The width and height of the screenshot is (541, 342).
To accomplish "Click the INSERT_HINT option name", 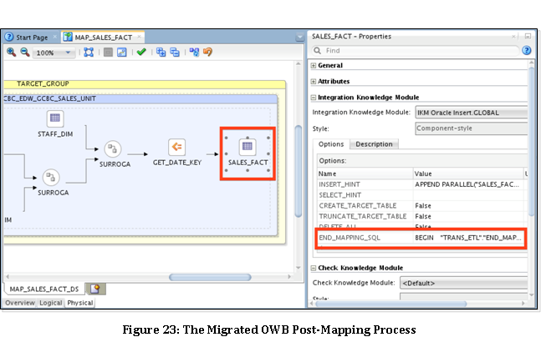I will (x=339, y=184).
